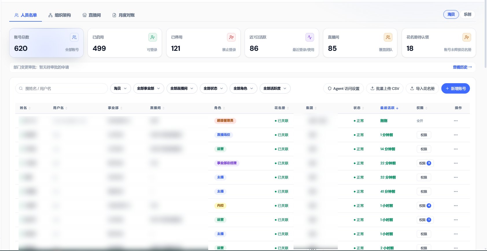Screen dimensions: 487x251
Task: Click the magnifier icon in search box
Action: (x=21, y=88)
